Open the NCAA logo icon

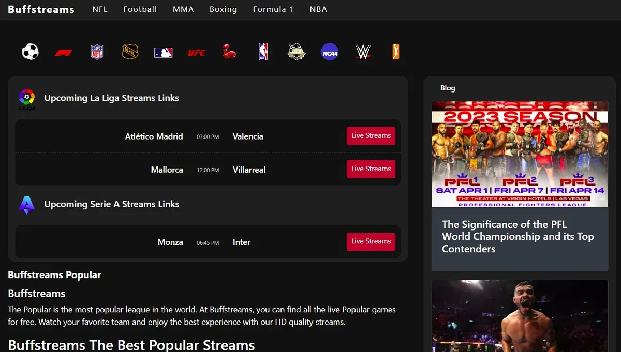coord(330,52)
